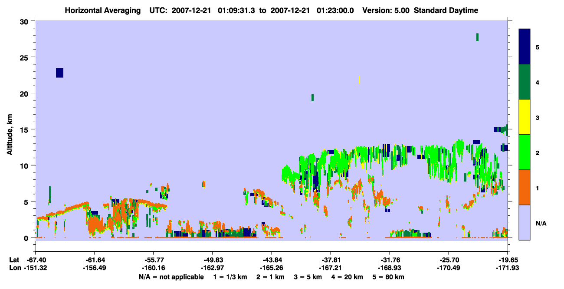Image resolution: width=564 pixels, height=289 pixels.
Task: Click the isolated dark blue block near 23 km altitude
Action: [59, 73]
